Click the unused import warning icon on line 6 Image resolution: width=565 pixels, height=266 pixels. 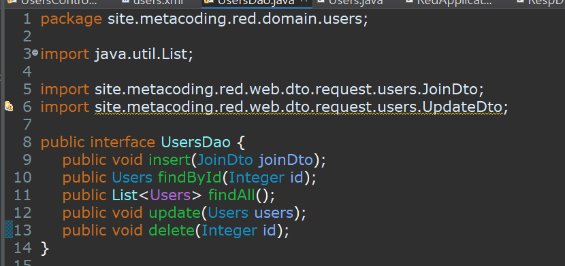coord(9,107)
